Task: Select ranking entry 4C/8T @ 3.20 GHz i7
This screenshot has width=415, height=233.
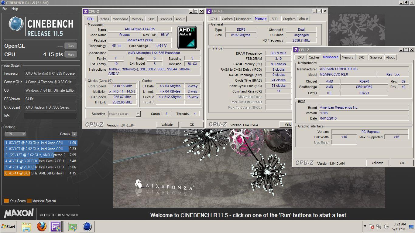Action: click(41, 161)
